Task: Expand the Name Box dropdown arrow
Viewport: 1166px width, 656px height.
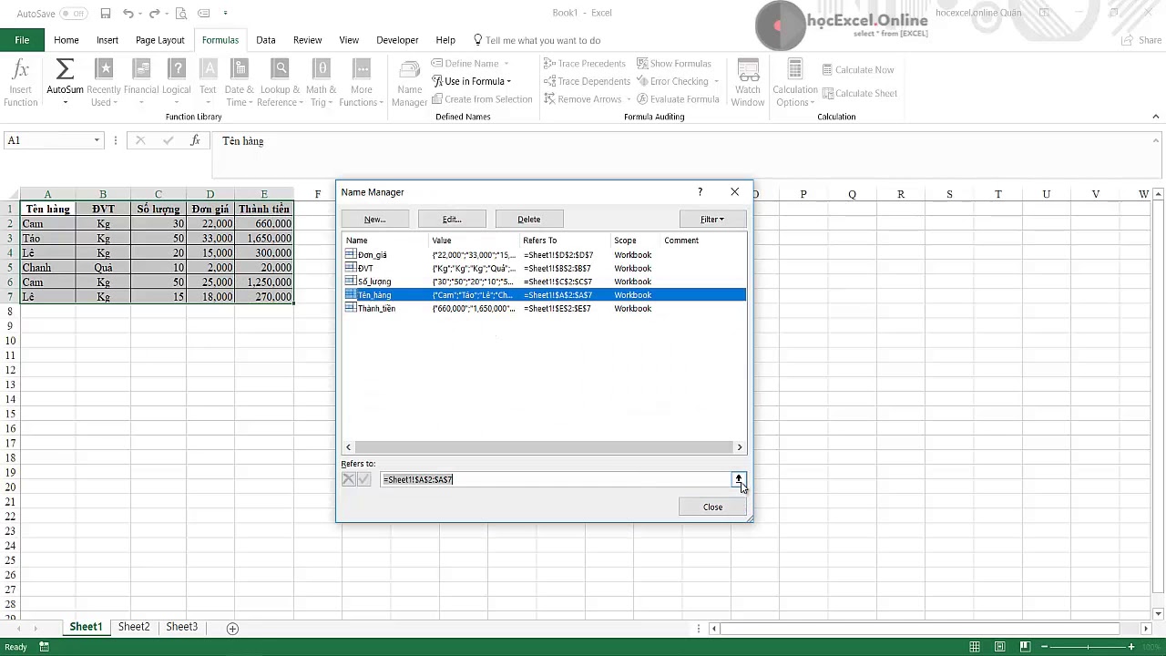Action: [x=97, y=140]
